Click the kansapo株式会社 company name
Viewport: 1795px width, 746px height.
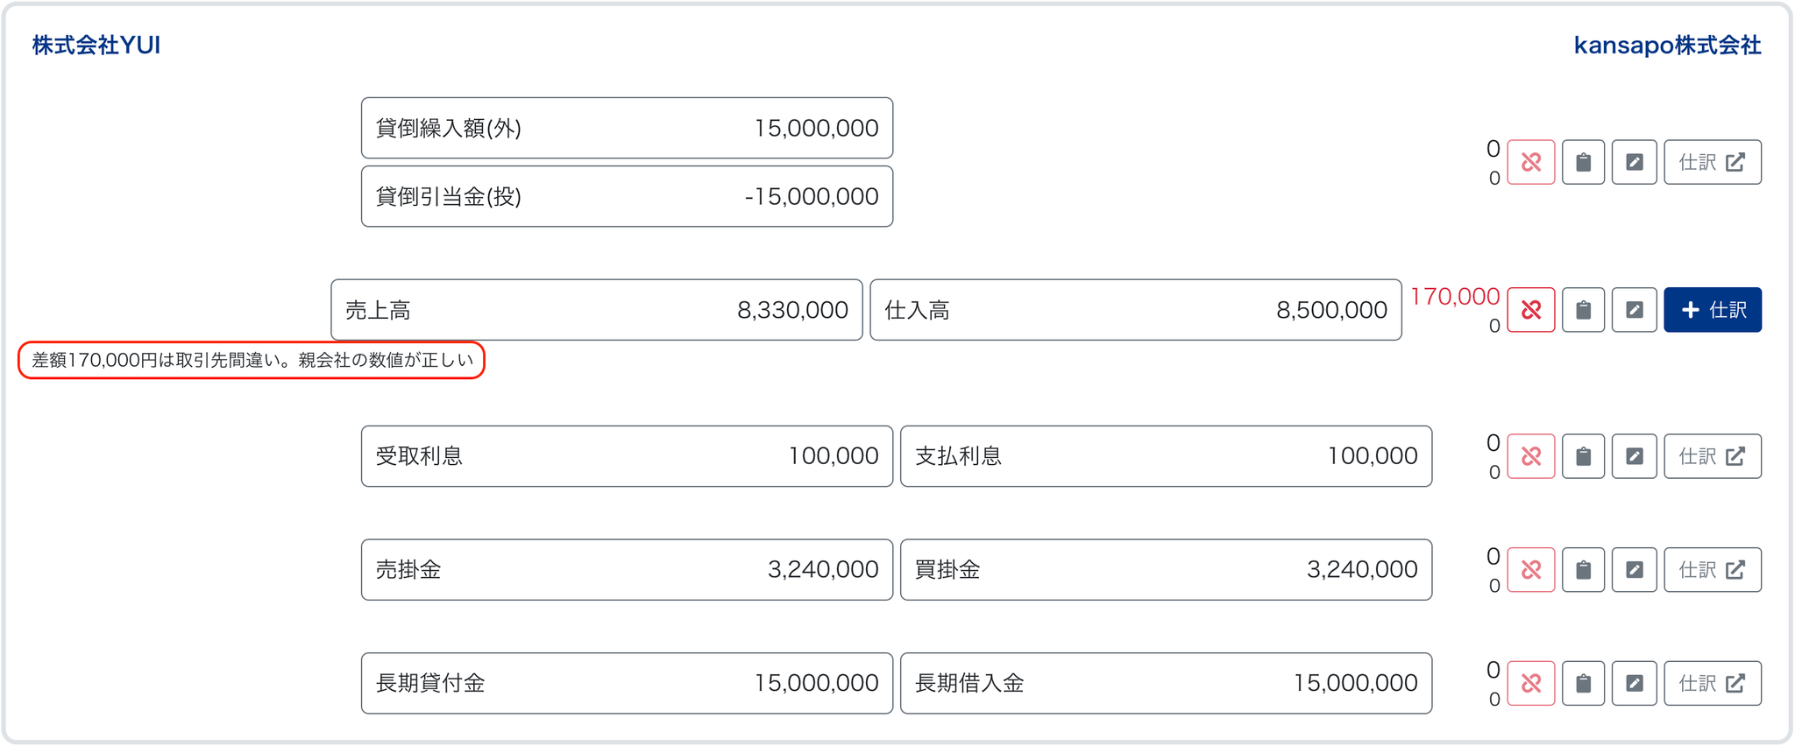coord(1667,46)
